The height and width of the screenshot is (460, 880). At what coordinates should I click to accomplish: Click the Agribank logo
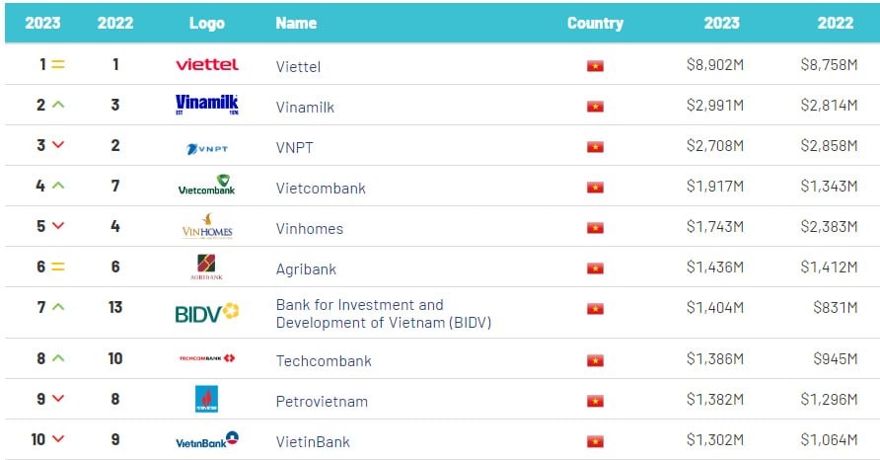click(206, 267)
